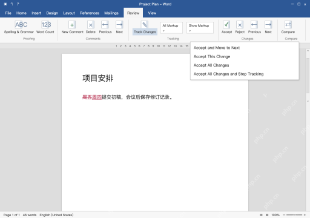Click Page 1 of 1 in status bar
This screenshot has height=218, width=310.
pyautogui.click(x=12, y=215)
